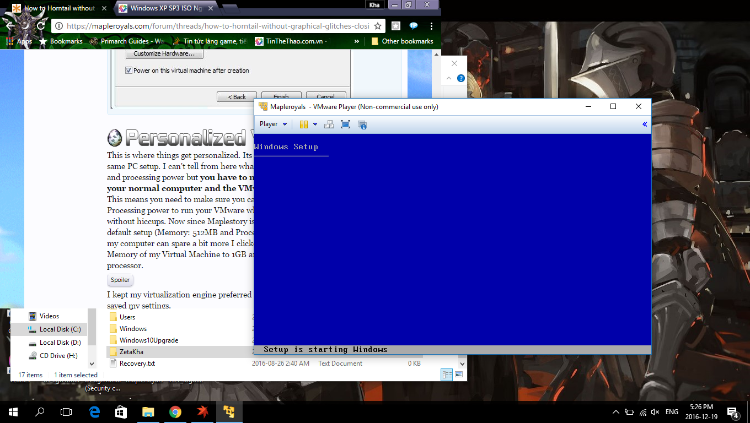
Task: Open the Windows Start menu
Action: (x=13, y=412)
